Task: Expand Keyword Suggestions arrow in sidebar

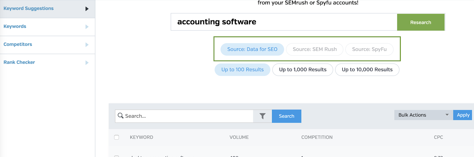Action: pos(87,9)
